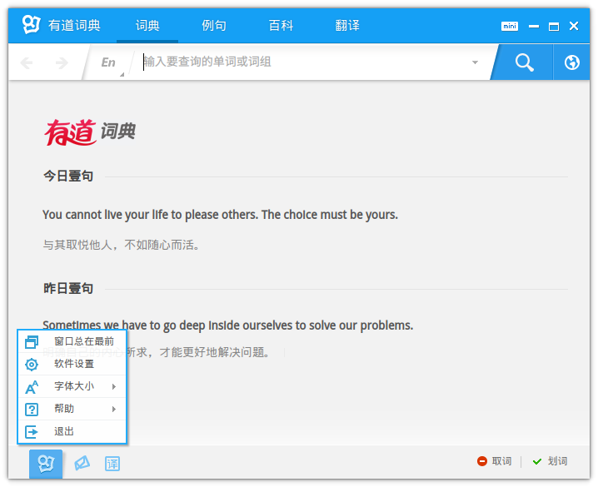Minimize the Youdao dictionary window
This screenshot has height=487, width=598.
click(x=534, y=27)
